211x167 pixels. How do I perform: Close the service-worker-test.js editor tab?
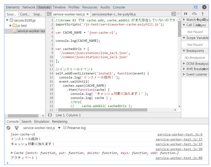pos(87,14)
